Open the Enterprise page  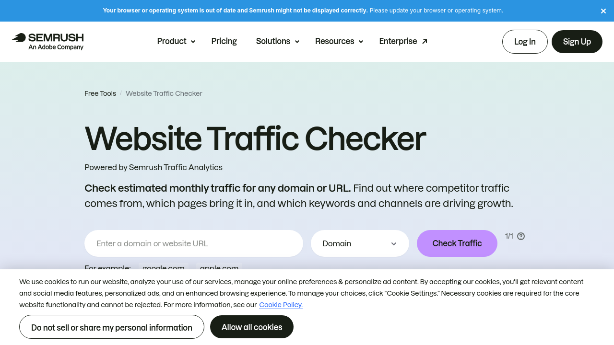click(403, 41)
